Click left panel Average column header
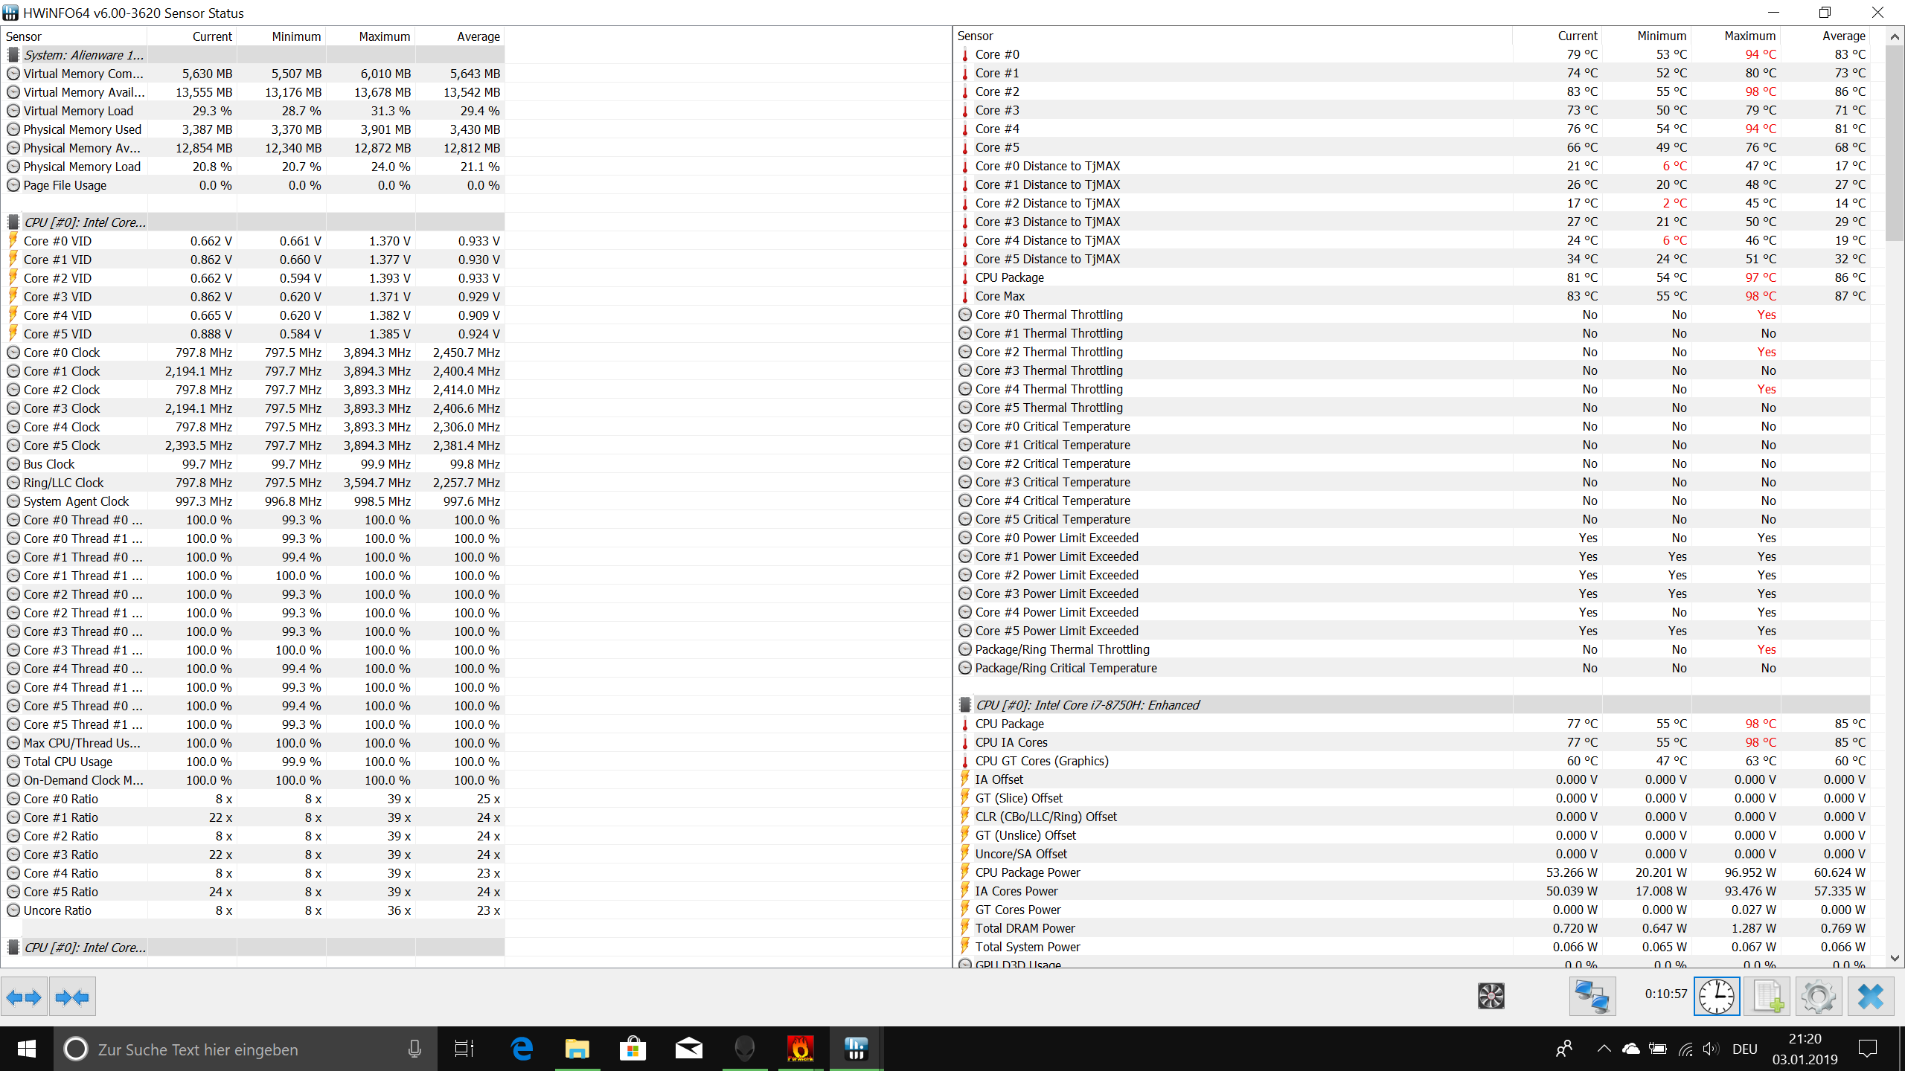The width and height of the screenshot is (1905, 1071). [460, 36]
